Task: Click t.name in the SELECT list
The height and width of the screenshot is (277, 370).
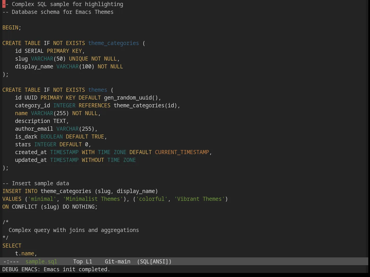Action: (25, 253)
